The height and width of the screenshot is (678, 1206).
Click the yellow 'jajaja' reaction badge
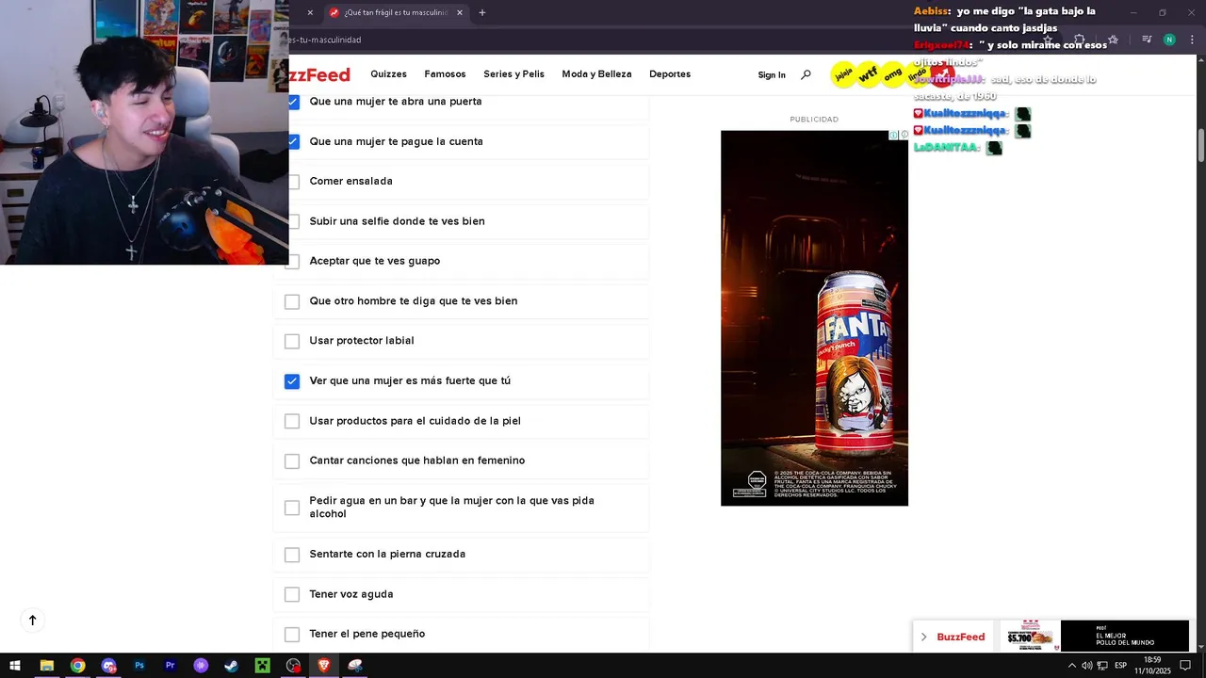click(843, 73)
